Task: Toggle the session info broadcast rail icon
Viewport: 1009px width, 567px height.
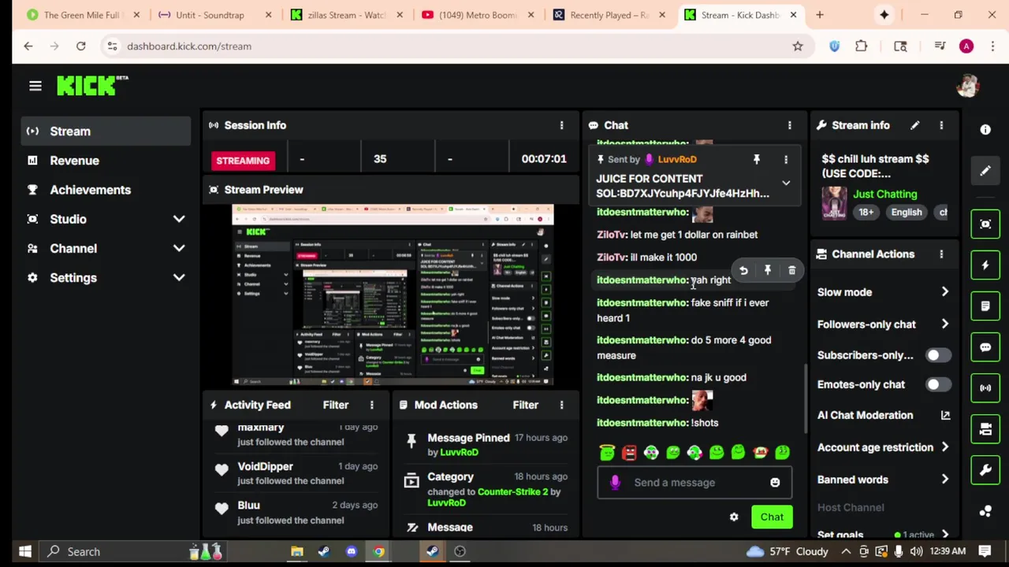Action: (x=985, y=388)
